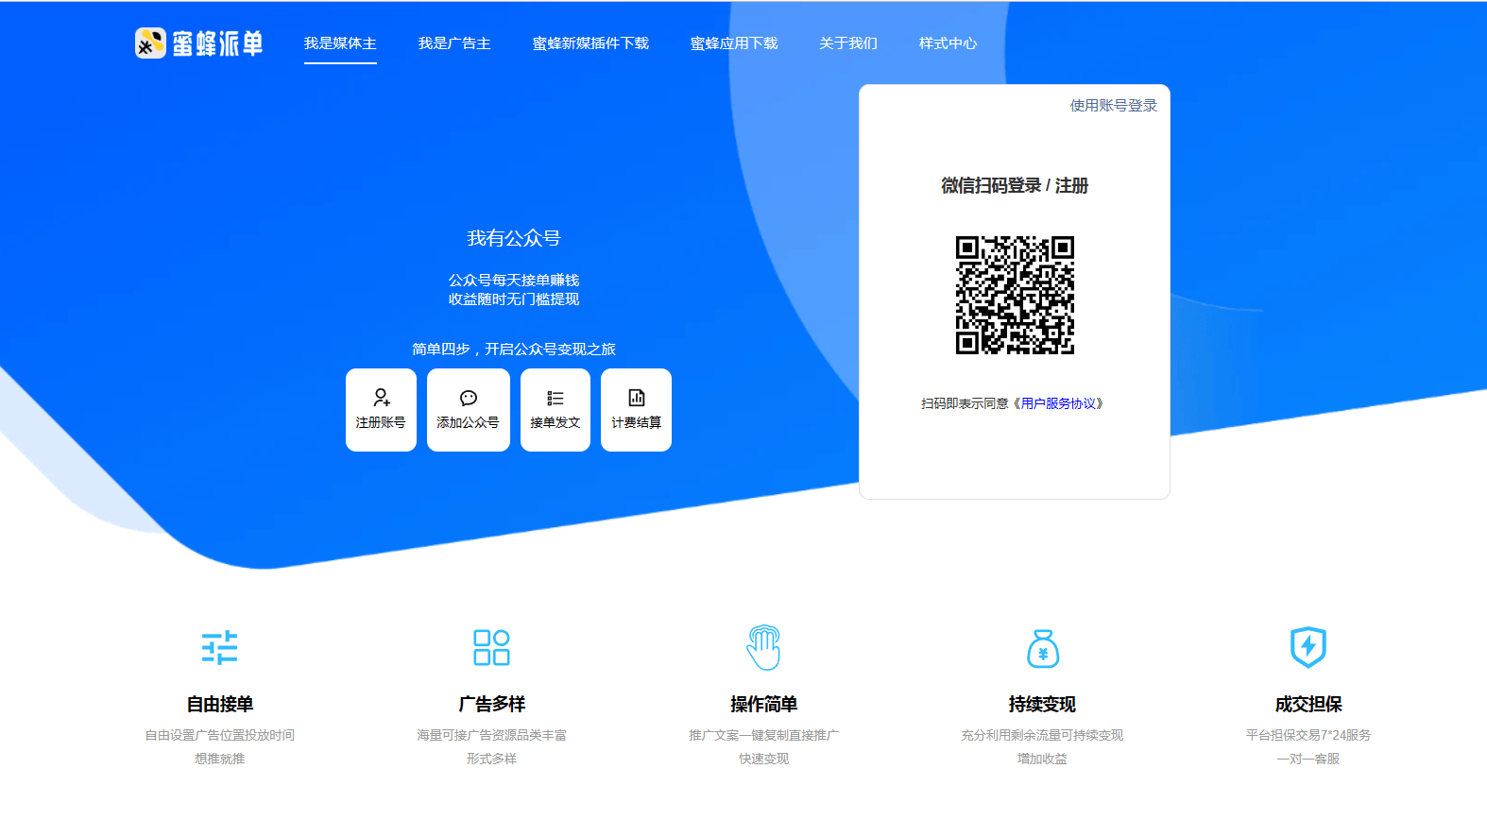
Task: Click the 成交担保 shield icon
Action: coord(1308,647)
